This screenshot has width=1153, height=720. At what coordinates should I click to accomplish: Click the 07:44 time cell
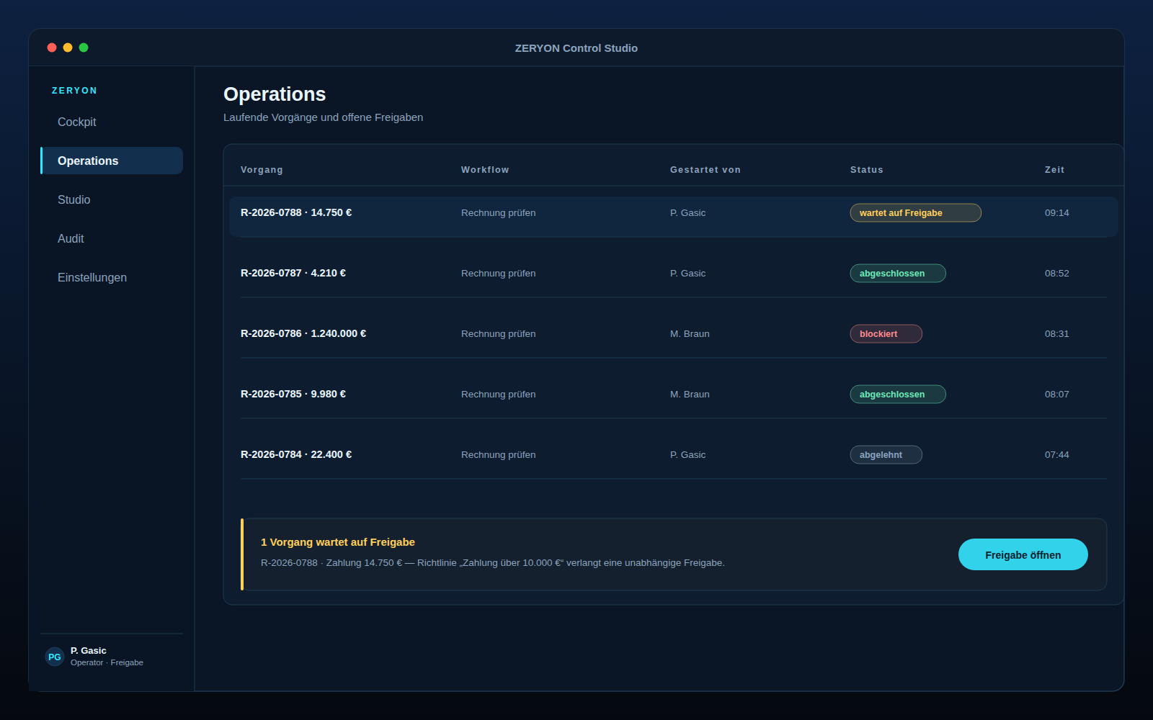coord(1056,455)
